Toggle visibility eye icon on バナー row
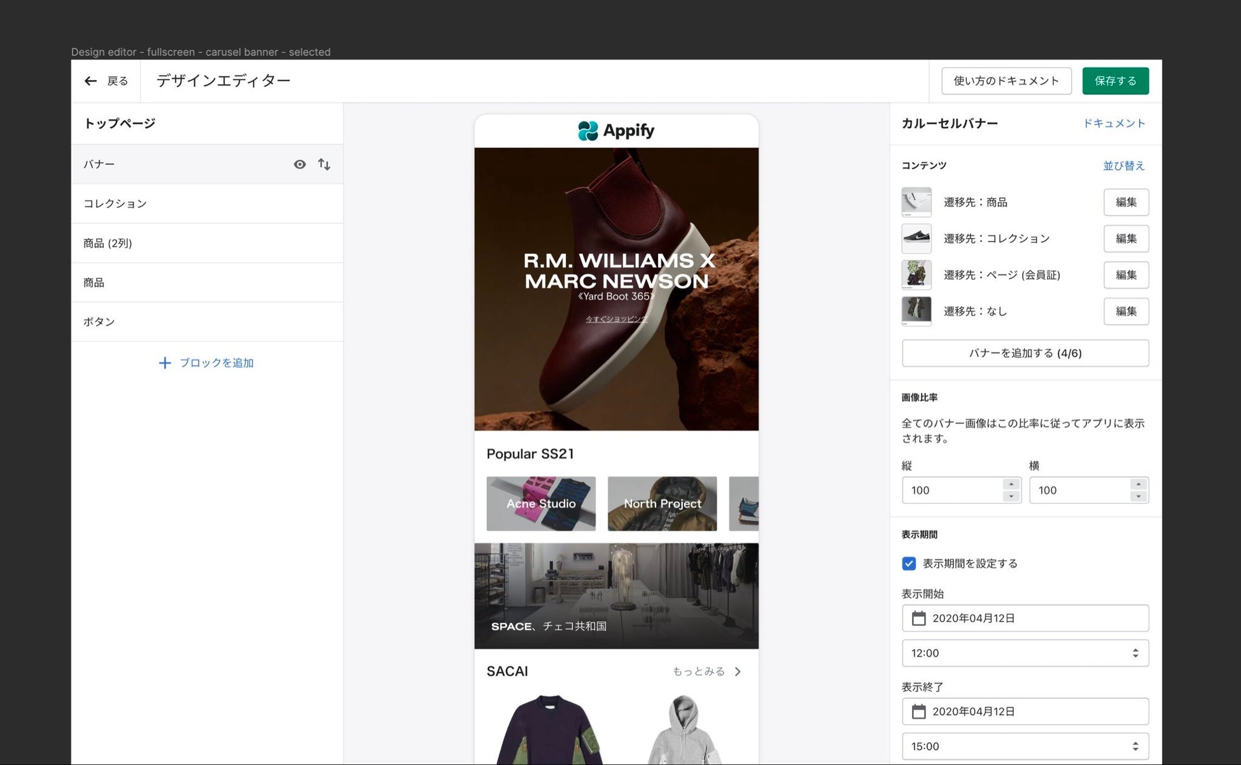Image resolution: width=1241 pixels, height=765 pixels. (x=299, y=164)
